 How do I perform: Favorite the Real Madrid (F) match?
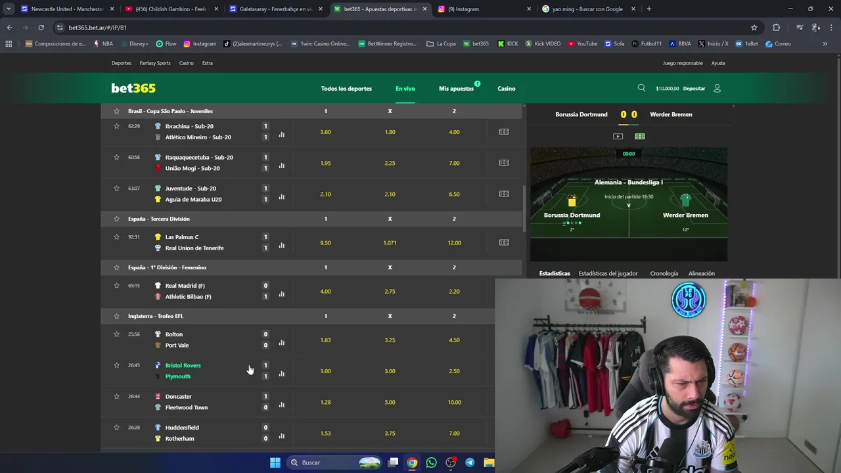pyautogui.click(x=117, y=285)
